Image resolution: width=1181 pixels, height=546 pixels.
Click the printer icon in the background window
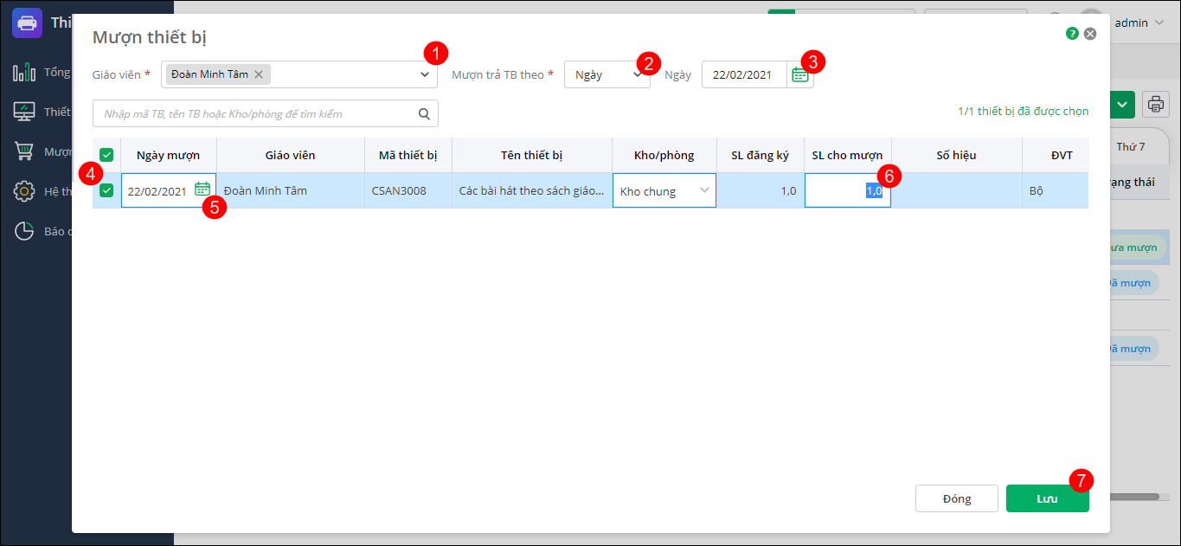(1156, 105)
